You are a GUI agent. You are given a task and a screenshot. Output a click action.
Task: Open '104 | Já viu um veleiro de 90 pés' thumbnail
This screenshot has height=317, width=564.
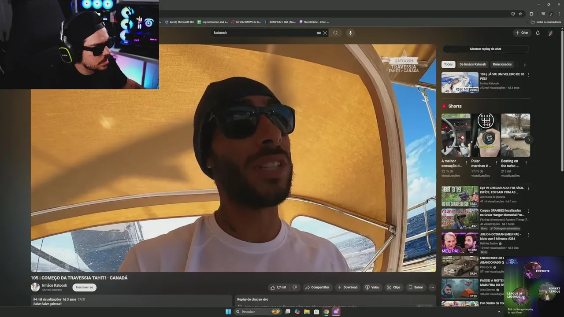pyautogui.click(x=460, y=82)
